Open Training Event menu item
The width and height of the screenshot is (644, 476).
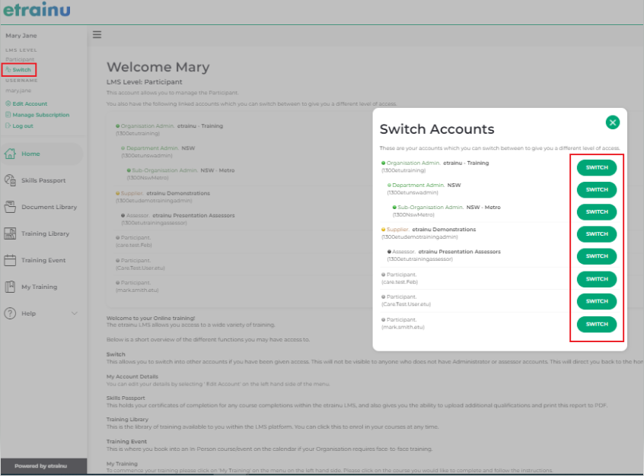point(42,261)
